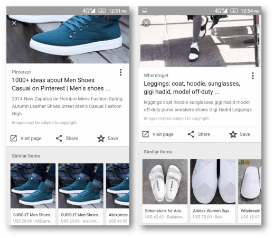Click copyright notice in left screen
Image resolution: width=274 pixels, height=238 pixels.
coord(45,123)
